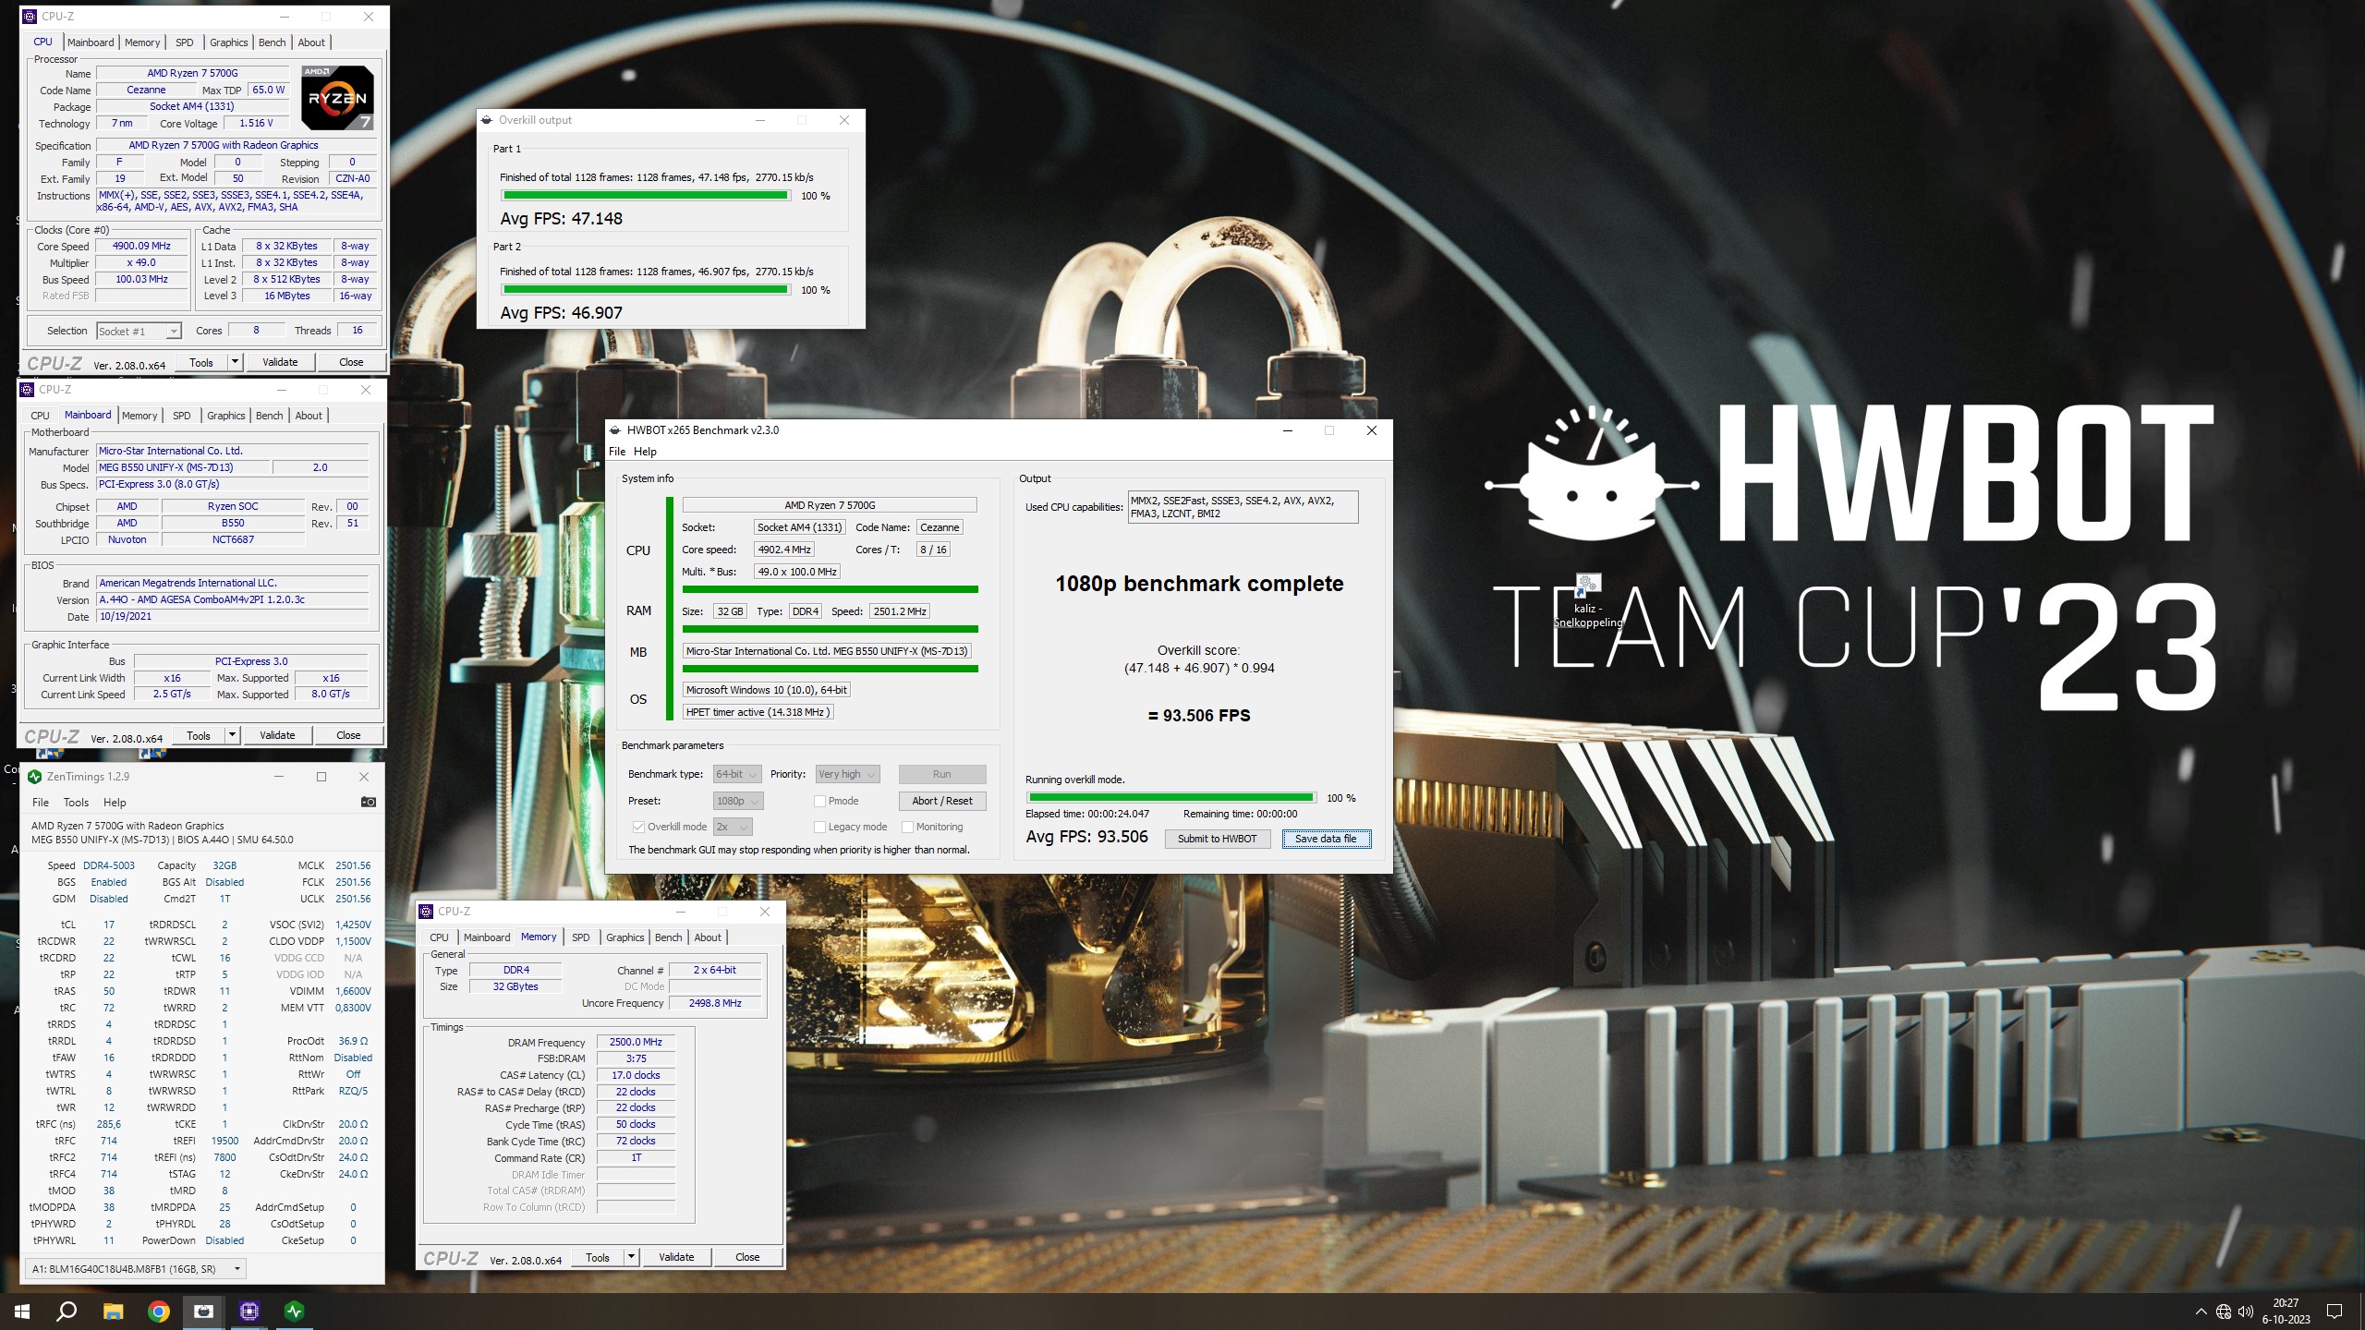Open ZenTimings DIMM module dropdown
Image resolution: width=2365 pixels, height=1330 pixels.
[136, 1269]
